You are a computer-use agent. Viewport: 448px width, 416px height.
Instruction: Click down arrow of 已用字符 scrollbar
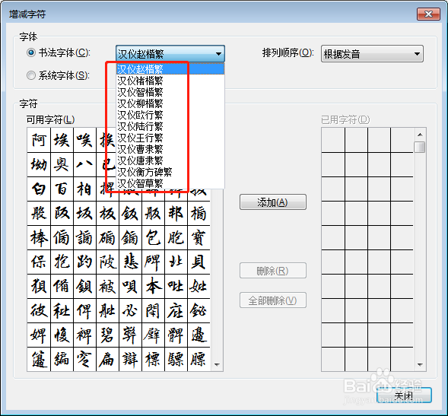click(420, 365)
